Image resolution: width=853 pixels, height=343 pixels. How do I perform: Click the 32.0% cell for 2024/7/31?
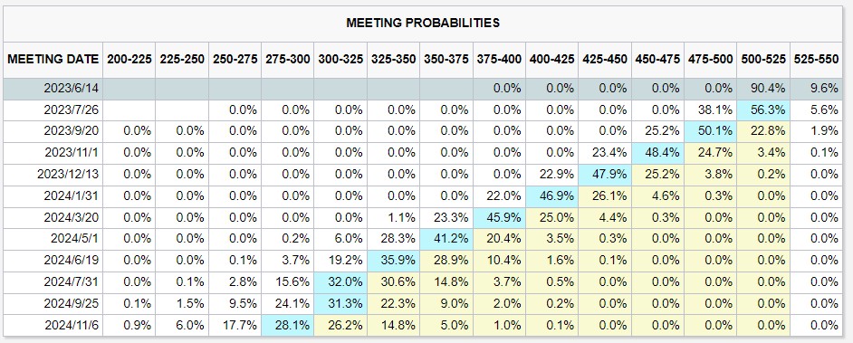[340, 282]
